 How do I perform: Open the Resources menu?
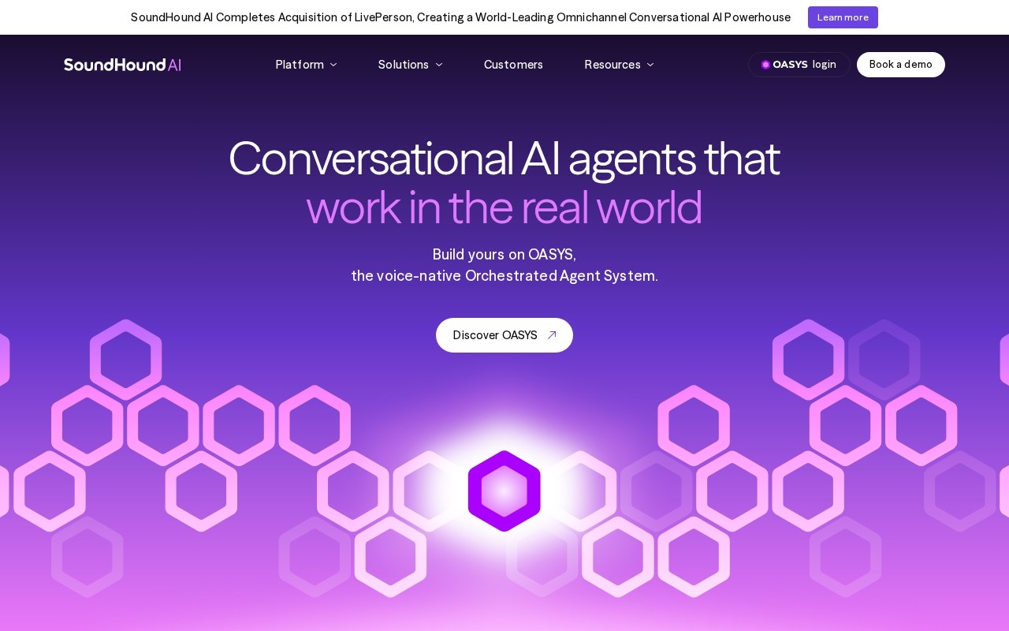[620, 65]
